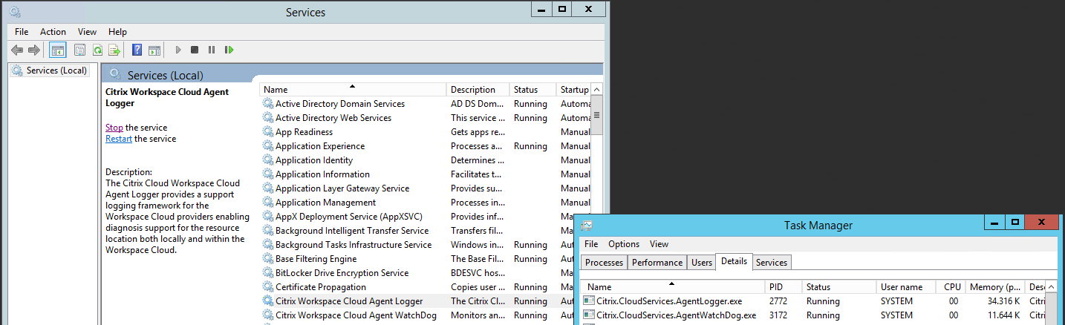The height and width of the screenshot is (325, 1065).
Task: Select the Details tab in Task Manager
Action: click(734, 261)
